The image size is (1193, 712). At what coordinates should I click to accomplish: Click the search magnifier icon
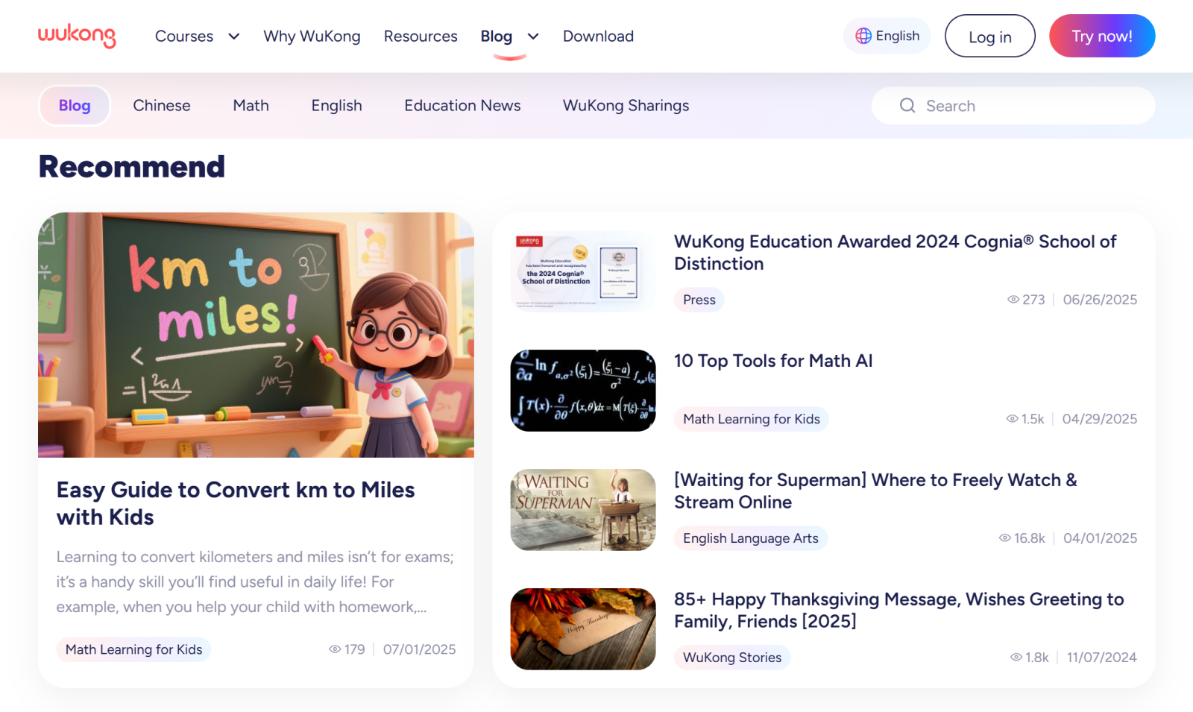pos(907,106)
